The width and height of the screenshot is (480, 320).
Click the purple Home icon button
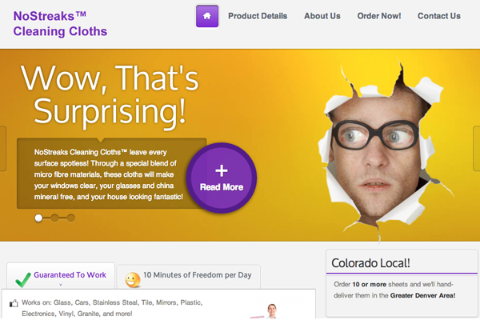click(206, 16)
